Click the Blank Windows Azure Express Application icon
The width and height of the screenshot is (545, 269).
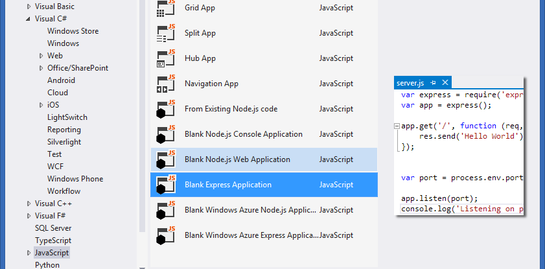[x=167, y=235]
